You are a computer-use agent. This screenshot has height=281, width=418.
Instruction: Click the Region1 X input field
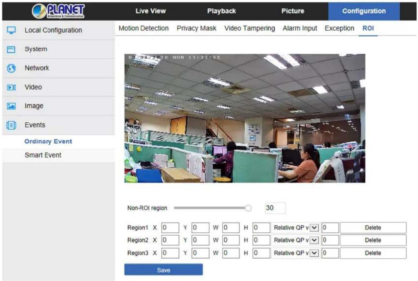tap(170, 228)
